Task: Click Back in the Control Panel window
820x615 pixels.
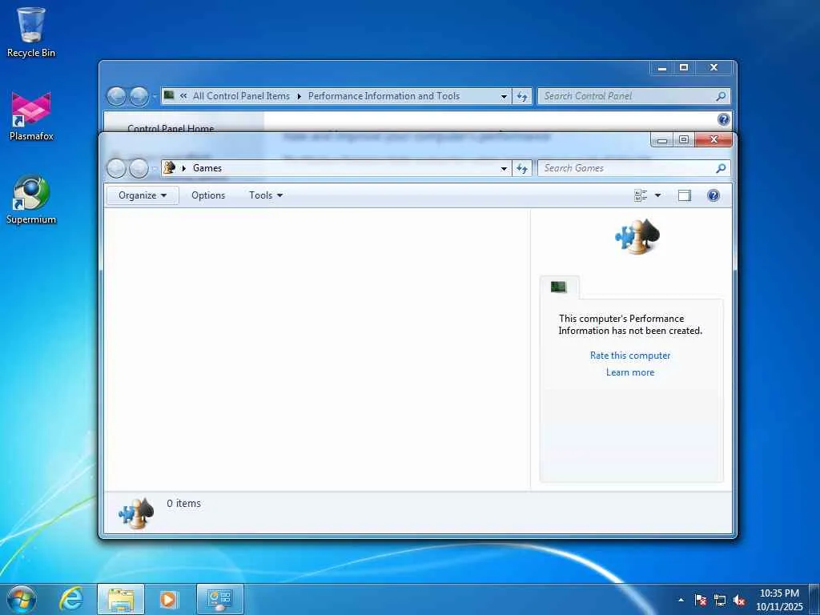Action: 117,96
